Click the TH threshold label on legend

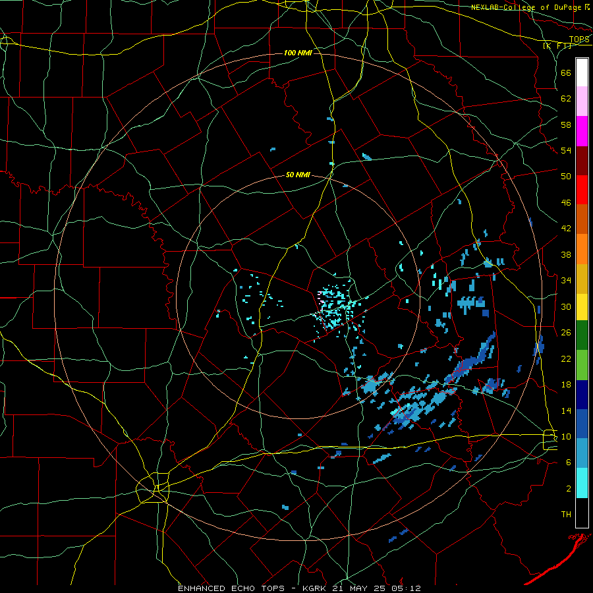tap(566, 515)
